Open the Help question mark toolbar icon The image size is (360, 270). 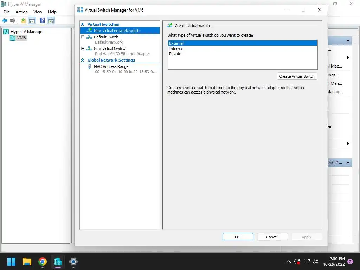[42, 21]
